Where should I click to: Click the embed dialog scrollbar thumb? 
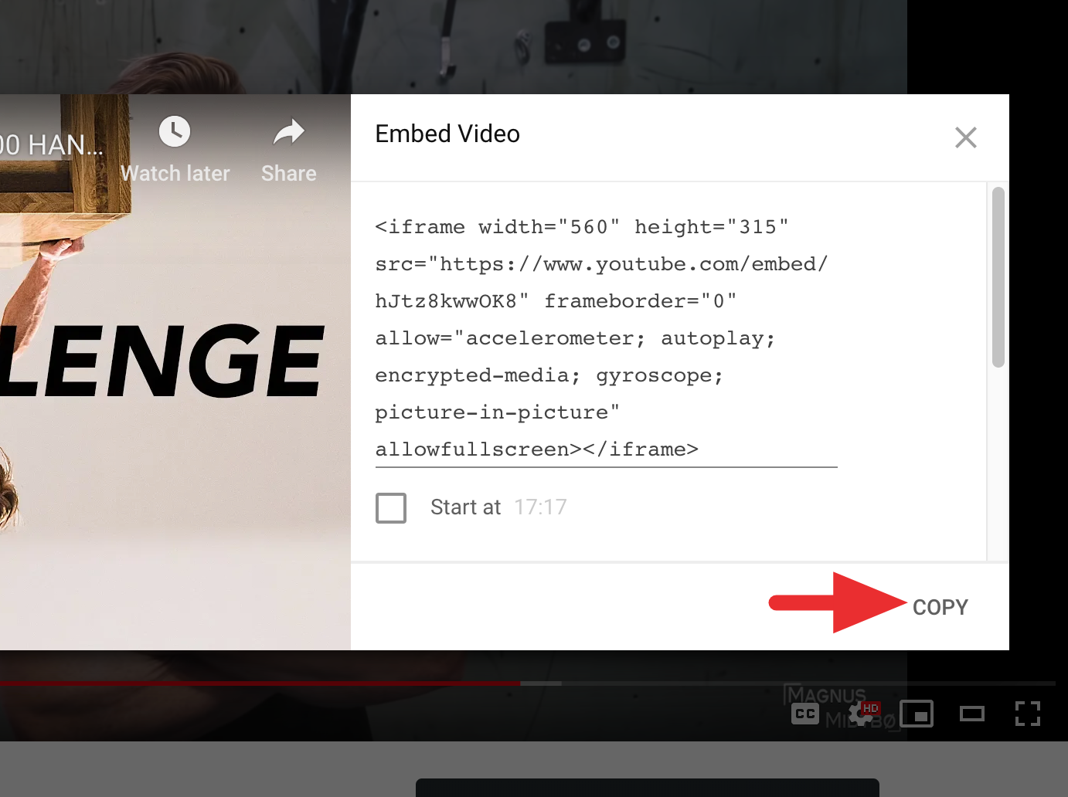click(x=998, y=277)
